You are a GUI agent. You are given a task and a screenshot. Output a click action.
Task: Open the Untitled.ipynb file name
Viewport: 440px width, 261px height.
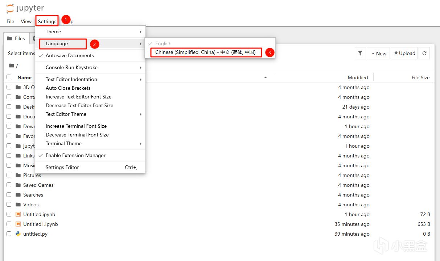pos(39,214)
